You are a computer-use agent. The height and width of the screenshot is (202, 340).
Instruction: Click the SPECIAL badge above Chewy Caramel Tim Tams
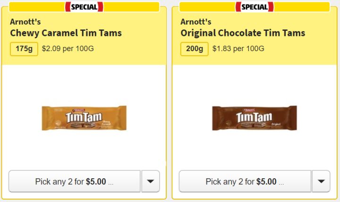84,7
